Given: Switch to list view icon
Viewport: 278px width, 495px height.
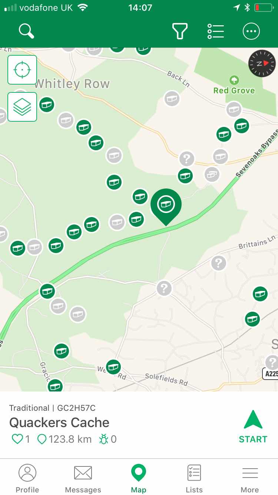Looking at the screenshot, I should pos(216,31).
